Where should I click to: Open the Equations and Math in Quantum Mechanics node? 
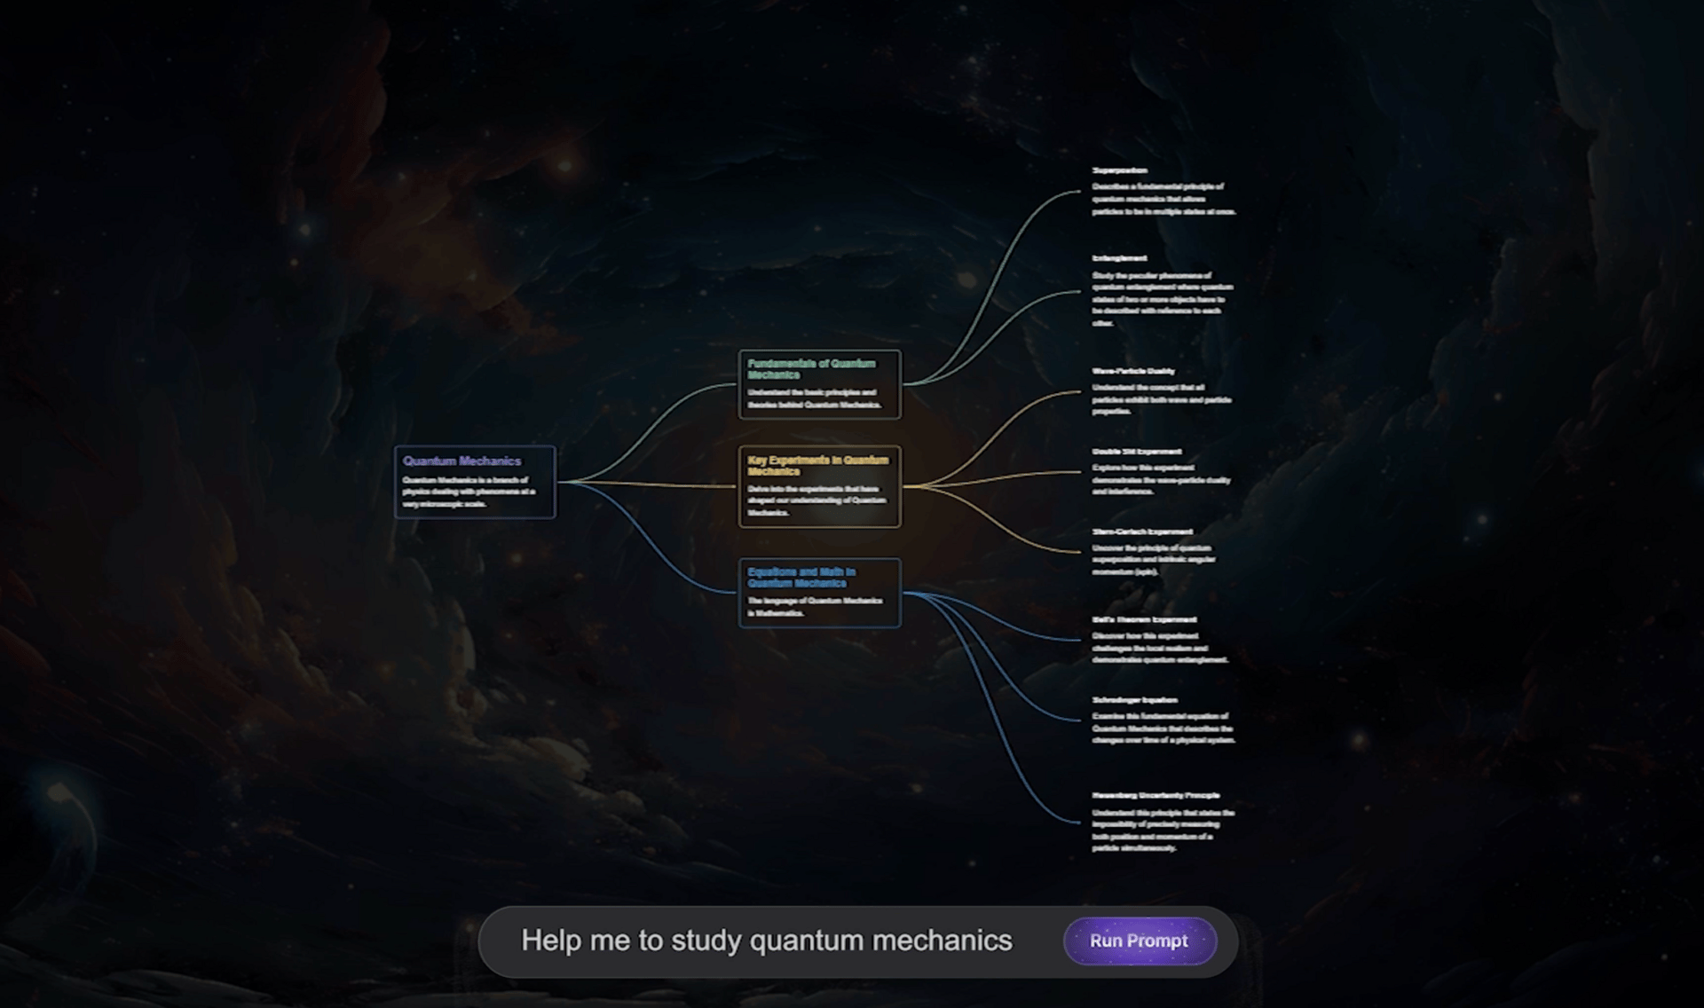click(x=818, y=593)
